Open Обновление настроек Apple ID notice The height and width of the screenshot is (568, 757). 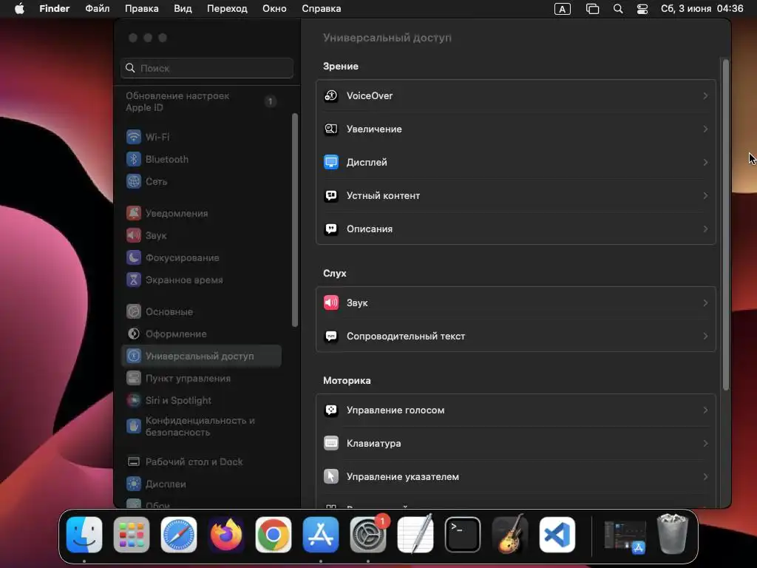coord(201,102)
